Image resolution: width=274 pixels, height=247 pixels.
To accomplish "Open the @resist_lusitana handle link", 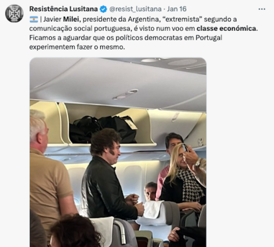I will pyautogui.click(x=135, y=9).
